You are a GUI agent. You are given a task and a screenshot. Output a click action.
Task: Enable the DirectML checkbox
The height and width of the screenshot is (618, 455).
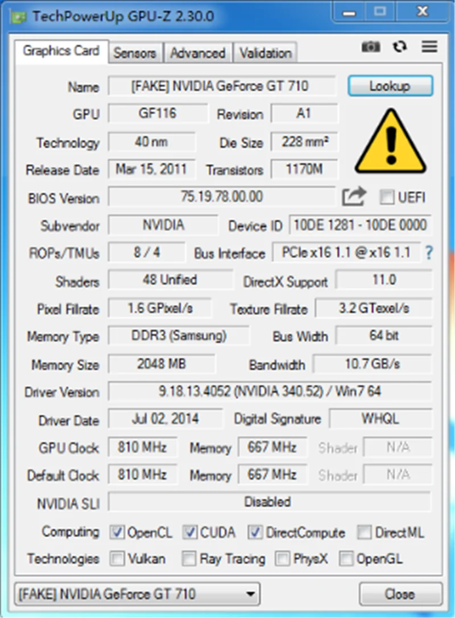pos(364,532)
